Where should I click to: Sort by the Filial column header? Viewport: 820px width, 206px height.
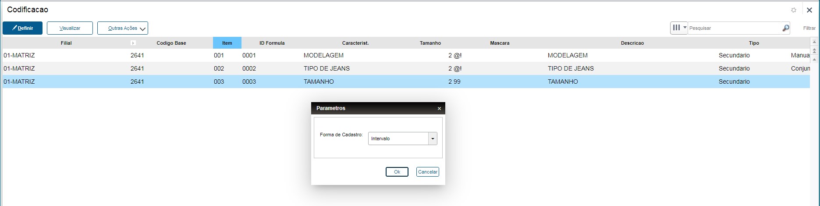tap(66, 43)
